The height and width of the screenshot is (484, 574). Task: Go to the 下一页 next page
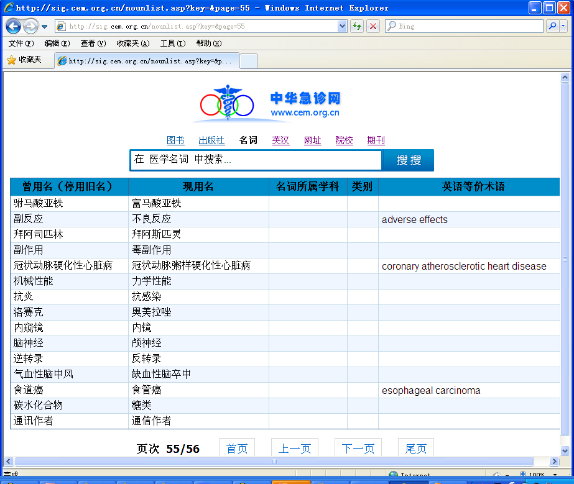(358, 449)
